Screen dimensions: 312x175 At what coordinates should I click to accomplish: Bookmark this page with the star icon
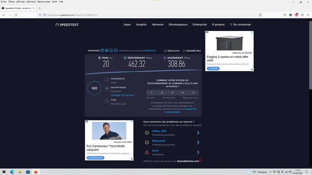(260, 15)
